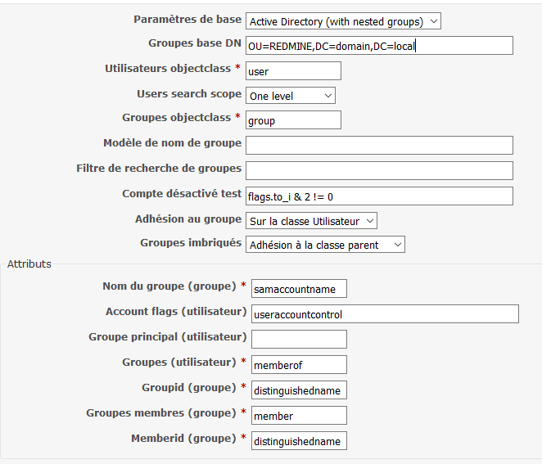Select the Groupes objectclass input

tap(293, 119)
